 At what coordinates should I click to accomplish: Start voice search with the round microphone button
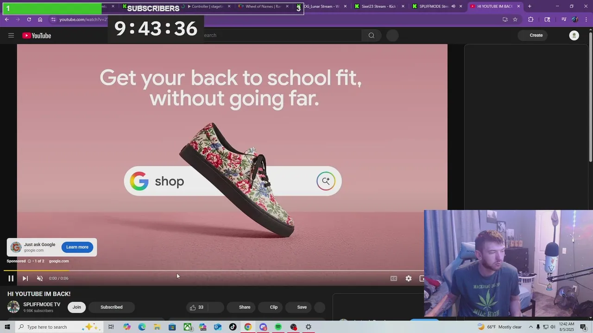click(392, 36)
